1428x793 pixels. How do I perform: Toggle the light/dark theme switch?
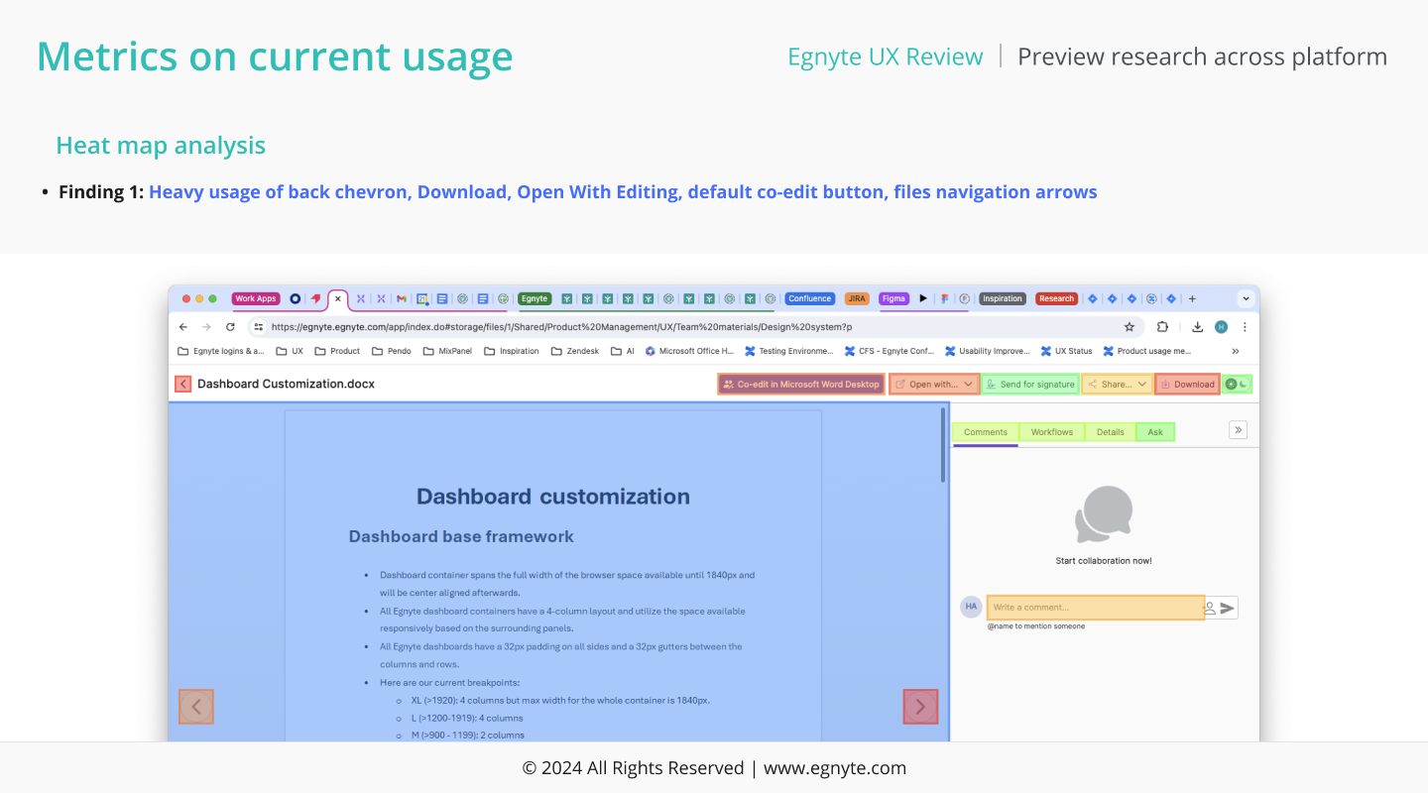[x=1237, y=384]
